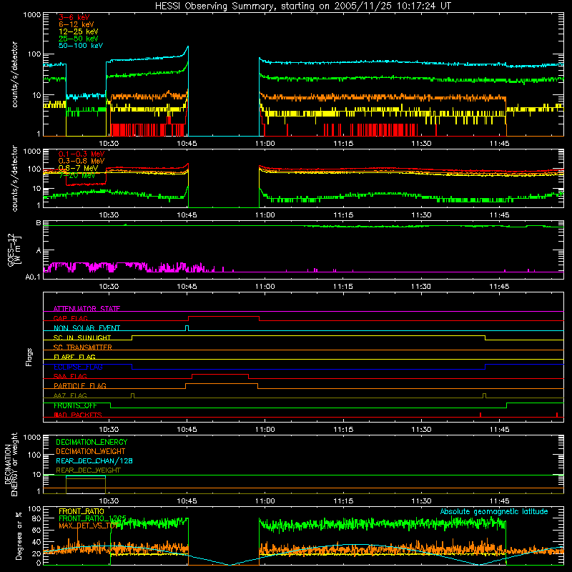Select the DECIMATION_ENERGY legend label

click(x=92, y=442)
